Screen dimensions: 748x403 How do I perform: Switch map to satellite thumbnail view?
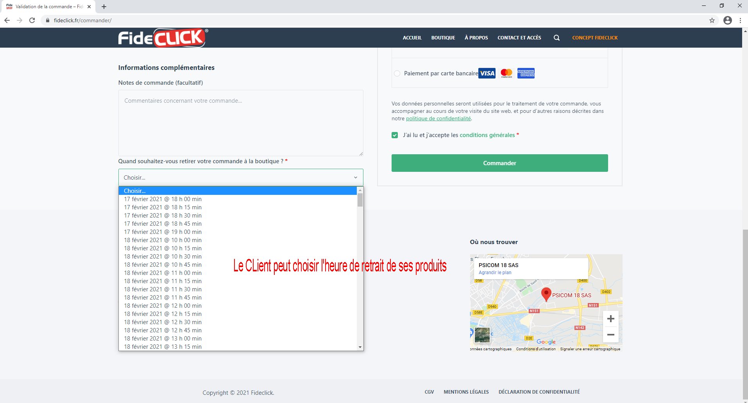click(x=482, y=335)
